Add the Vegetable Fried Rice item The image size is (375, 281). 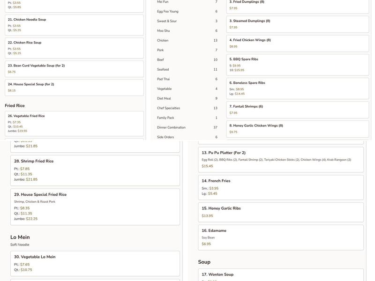tap(74, 123)
